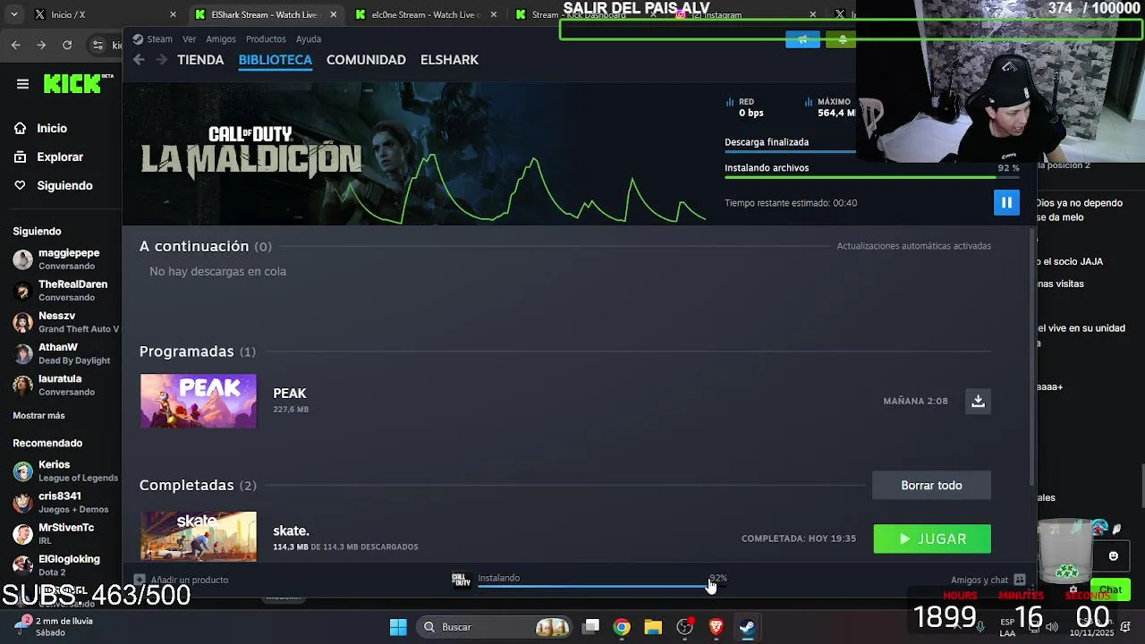Open Productos menu in Steam
Screen dimensions: 1145x644
266,39
